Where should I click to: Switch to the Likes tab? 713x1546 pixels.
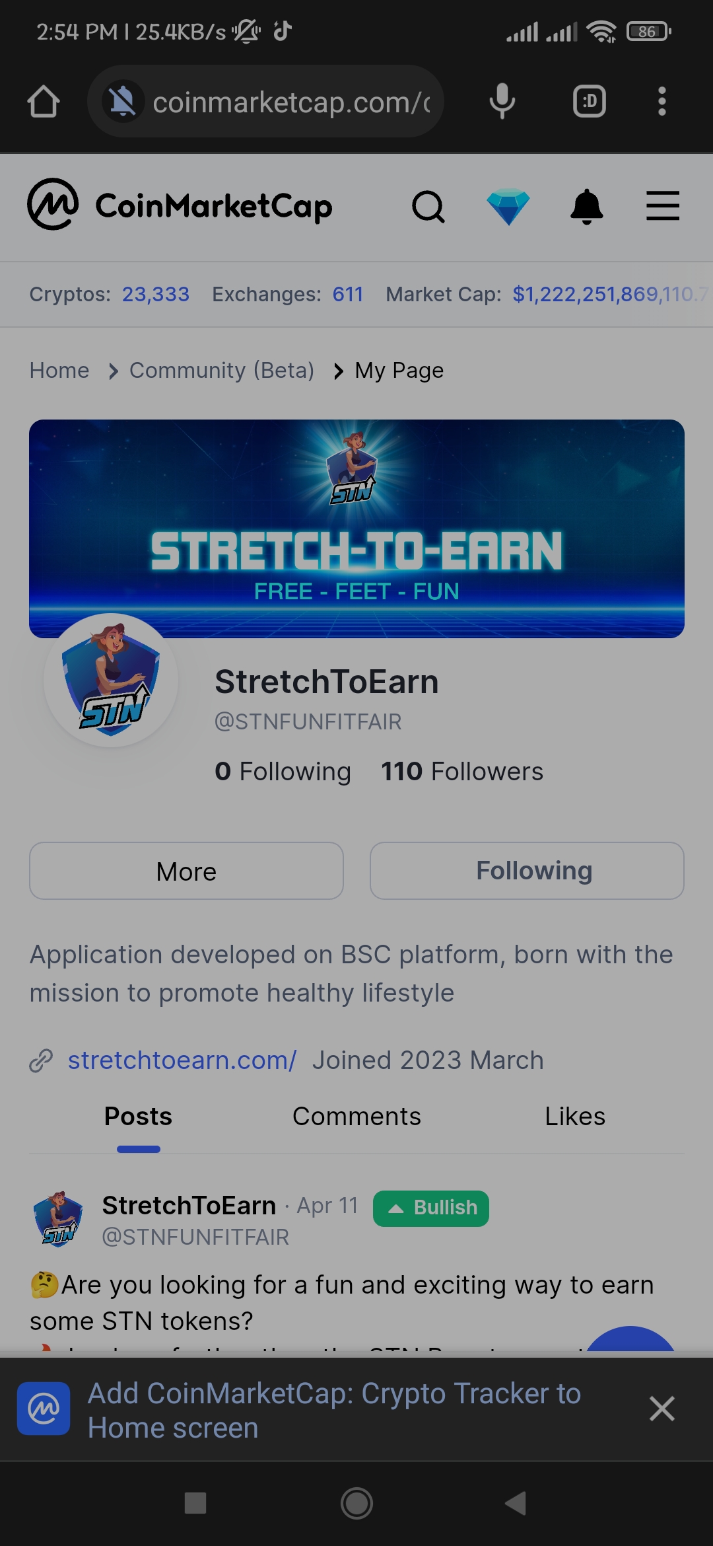575,1117
